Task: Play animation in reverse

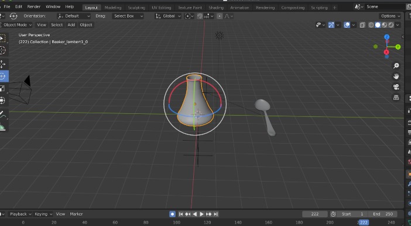Action: click(x=195, y=214)
